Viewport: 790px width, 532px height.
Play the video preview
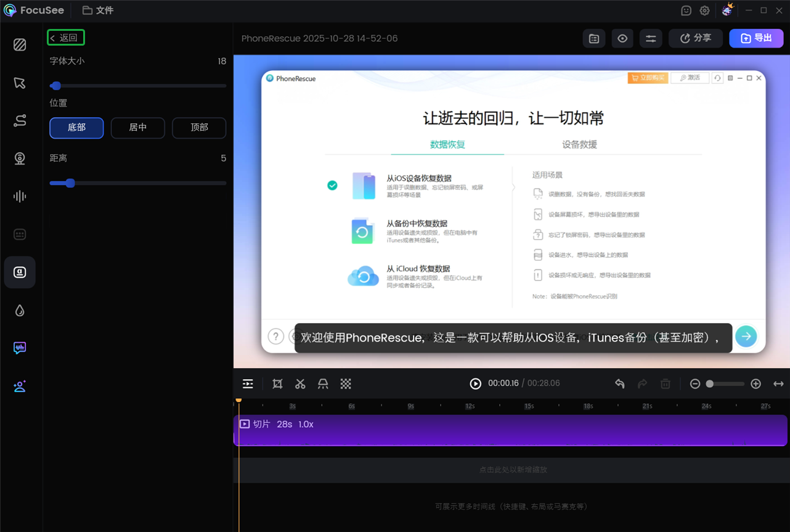click(x=475, y=383)
